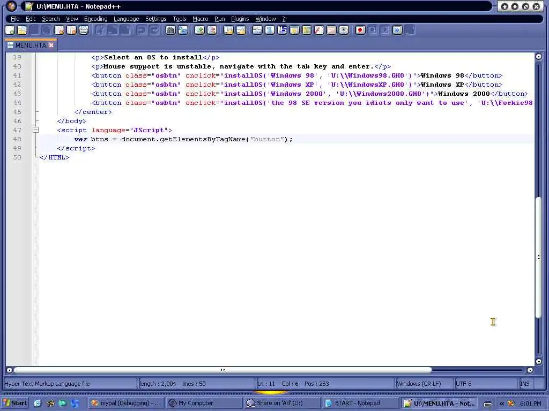Click the Zoom In toolbar icon
This screenshot has width=549, height=411.
click(199, 30)
